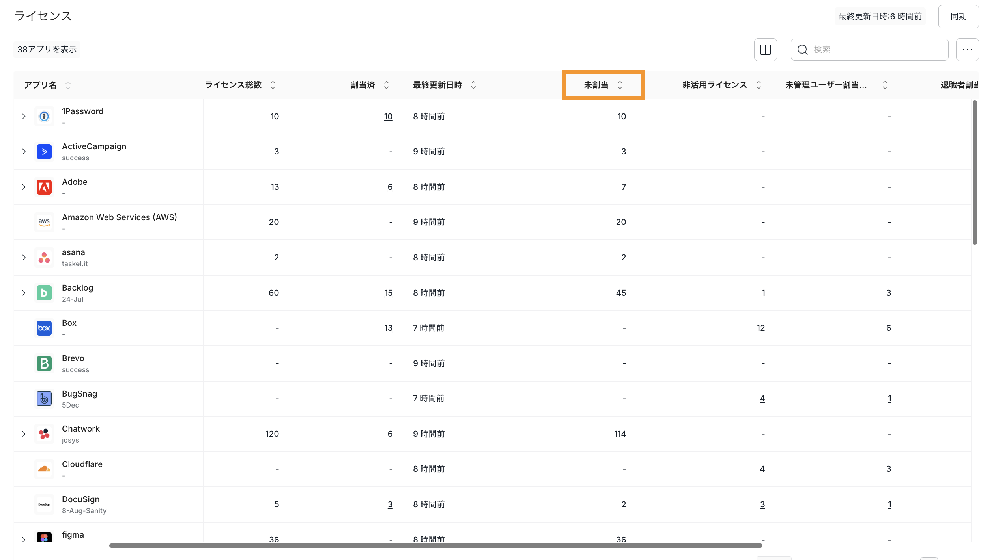Click the Adobe app icon

(44, 187)
